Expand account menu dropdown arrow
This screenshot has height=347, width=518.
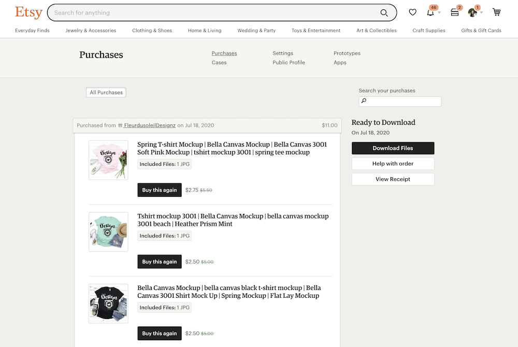(481, 12)
